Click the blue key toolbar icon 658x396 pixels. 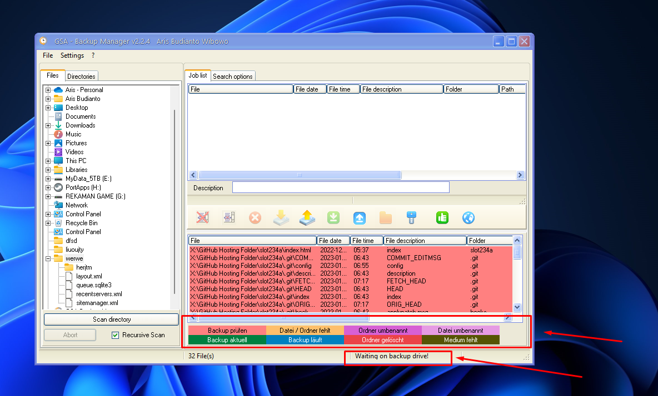pyautogui.click(x=412, y=217)
